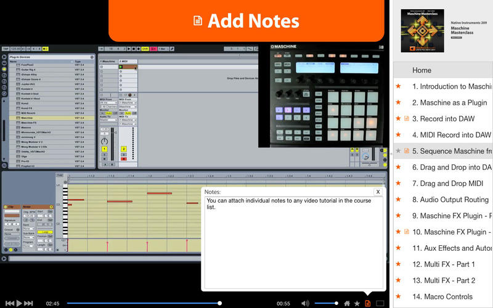
Task: Toggle star for lesson 10 Maschine FX Plugin
Action: coord(398,232)
